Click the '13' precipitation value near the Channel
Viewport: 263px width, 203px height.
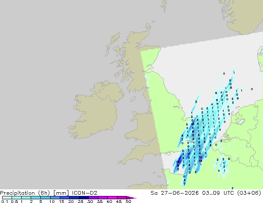[178, 162]
